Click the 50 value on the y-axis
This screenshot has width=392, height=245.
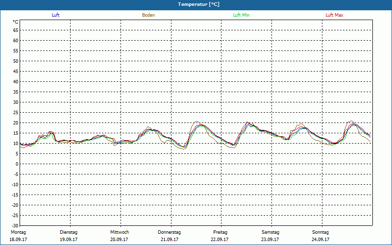16,61
